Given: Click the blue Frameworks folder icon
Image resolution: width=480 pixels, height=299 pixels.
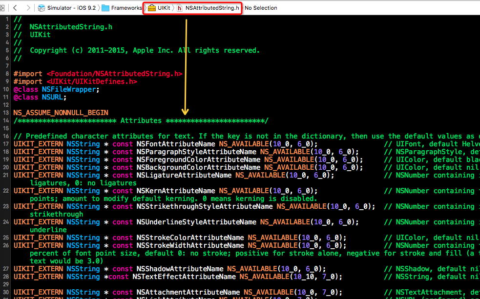Looking at the screenshot, I should 105,8.
